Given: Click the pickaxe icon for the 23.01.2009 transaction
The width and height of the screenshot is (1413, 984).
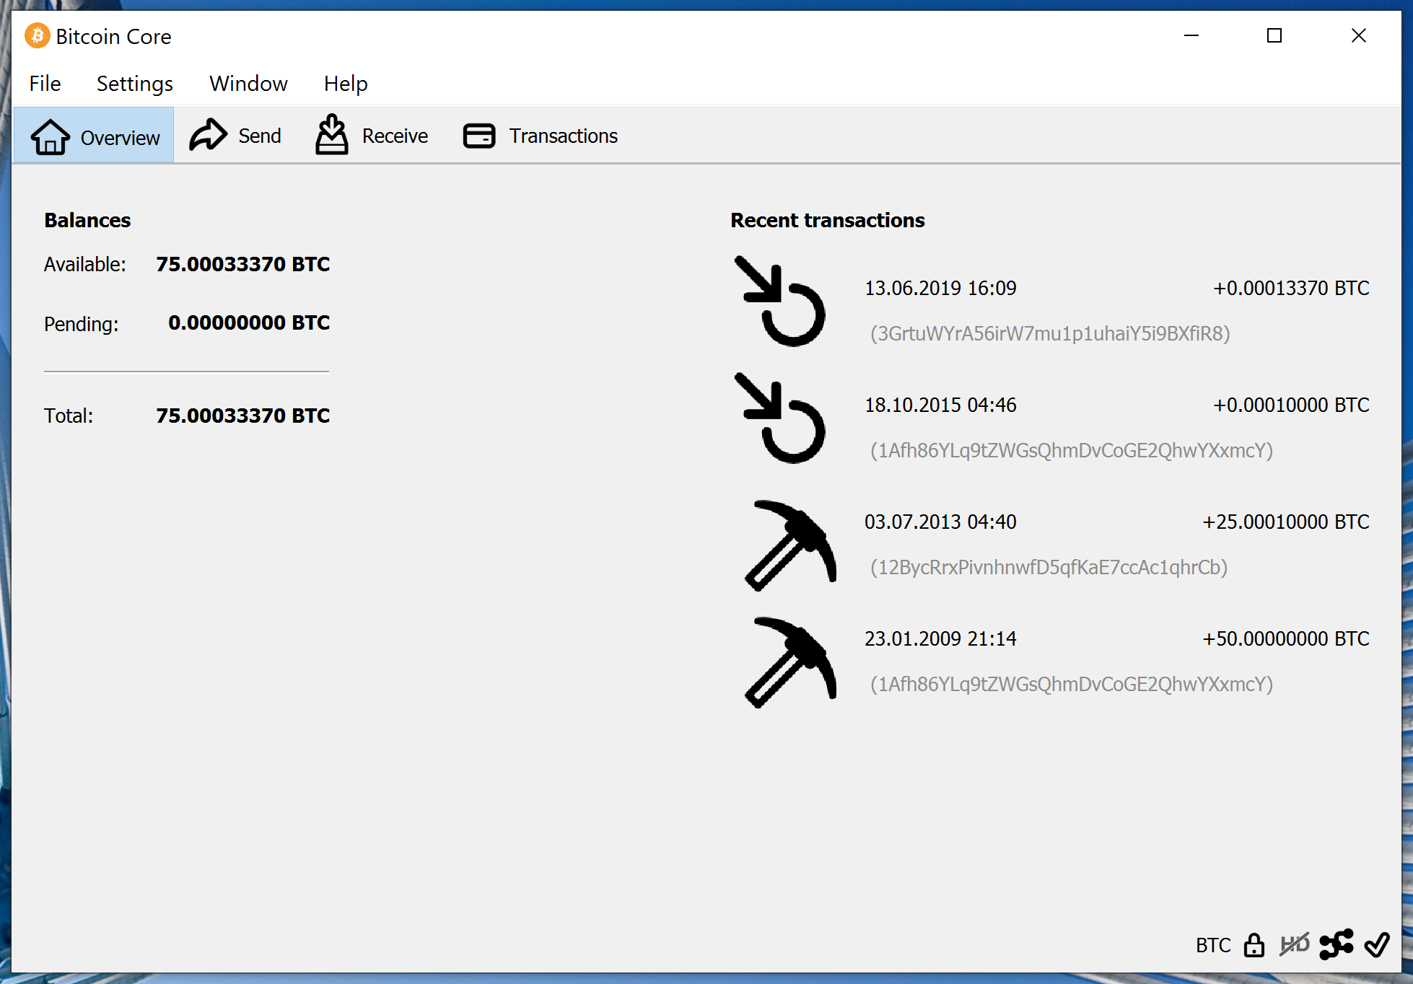Looking at the screenshot, I should point(789,662).
